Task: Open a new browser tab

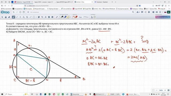Action: coord(115,2)
